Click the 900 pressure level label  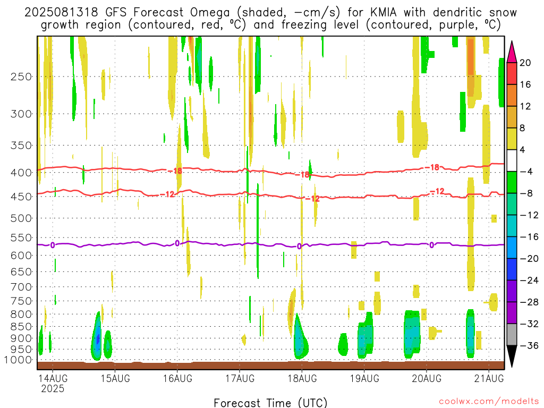(21, 338)
